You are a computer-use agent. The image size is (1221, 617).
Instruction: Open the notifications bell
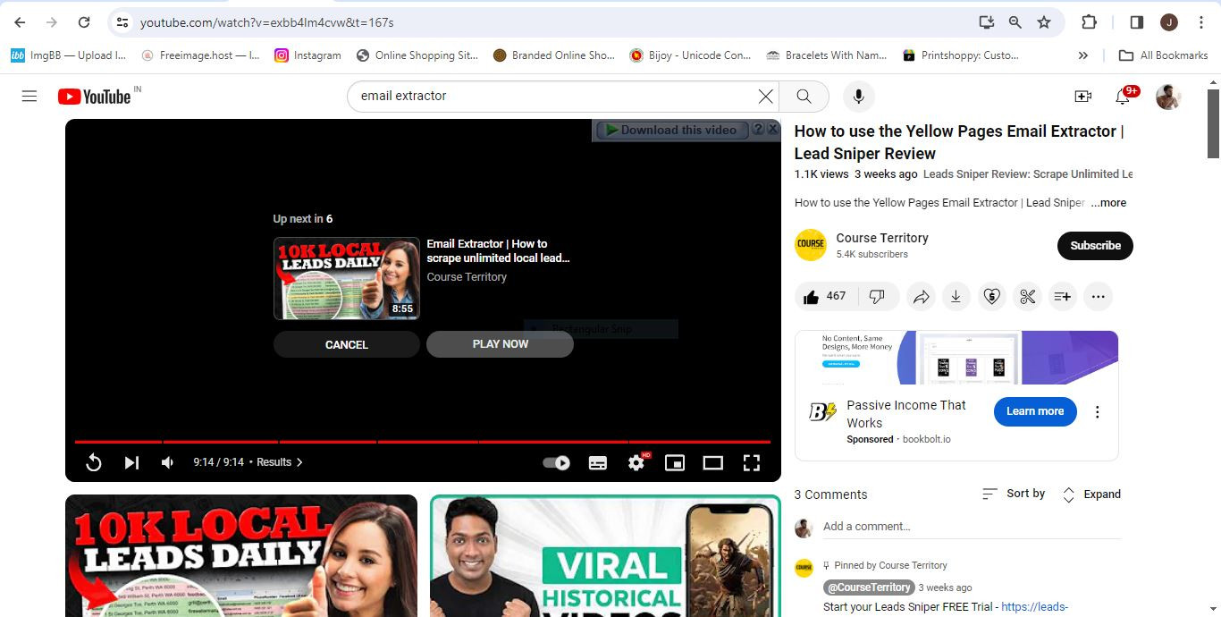1124,96
